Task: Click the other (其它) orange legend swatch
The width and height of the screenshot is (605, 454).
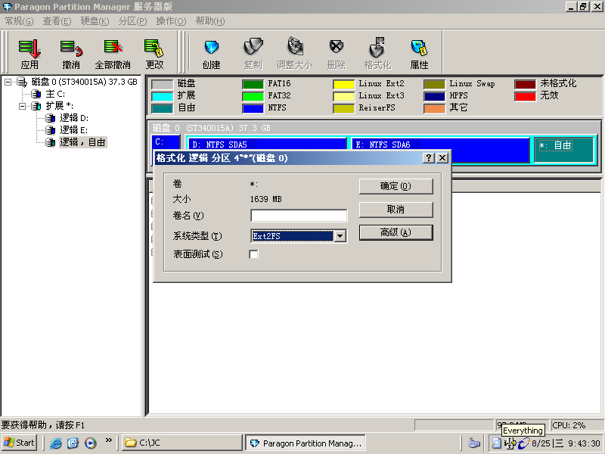Action: [434, 108]
